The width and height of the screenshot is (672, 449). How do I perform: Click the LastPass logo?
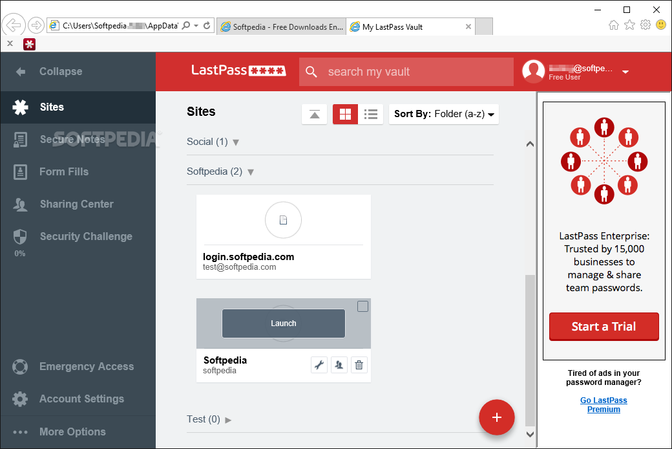tap(238, 71)
